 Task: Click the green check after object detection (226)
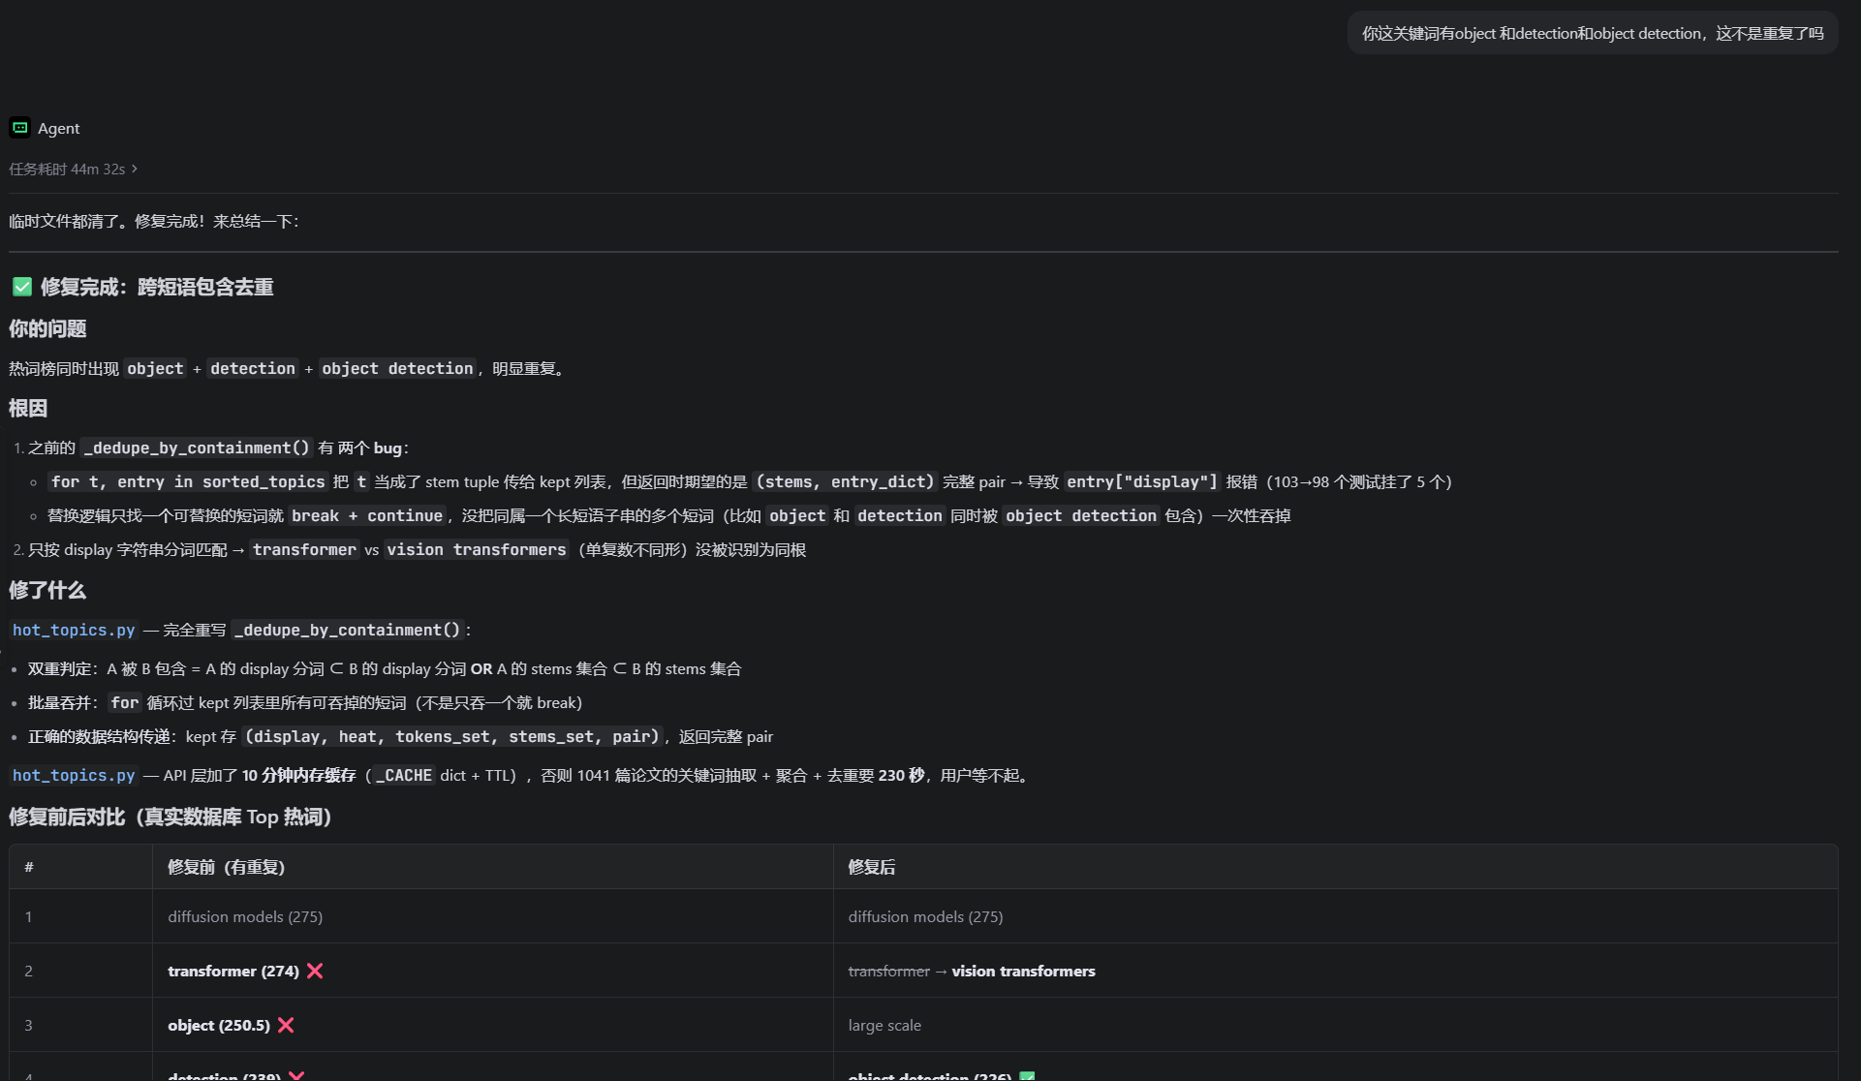pyautogui.click(x=1027, y=1076)
